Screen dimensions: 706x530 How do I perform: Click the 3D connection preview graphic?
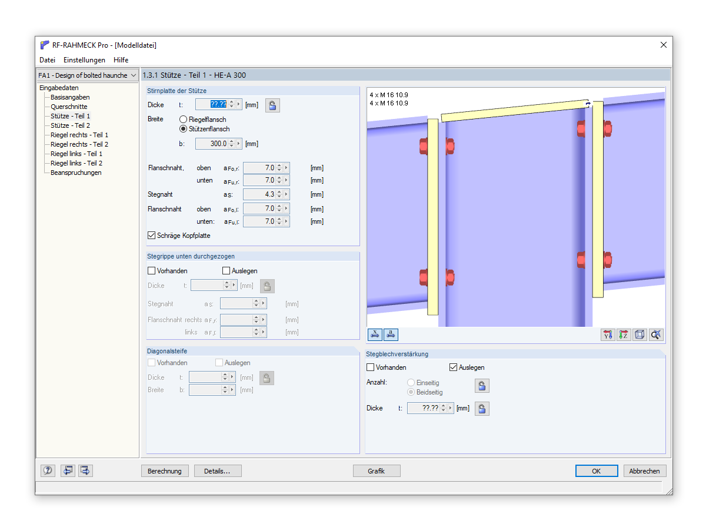(516, 207)
